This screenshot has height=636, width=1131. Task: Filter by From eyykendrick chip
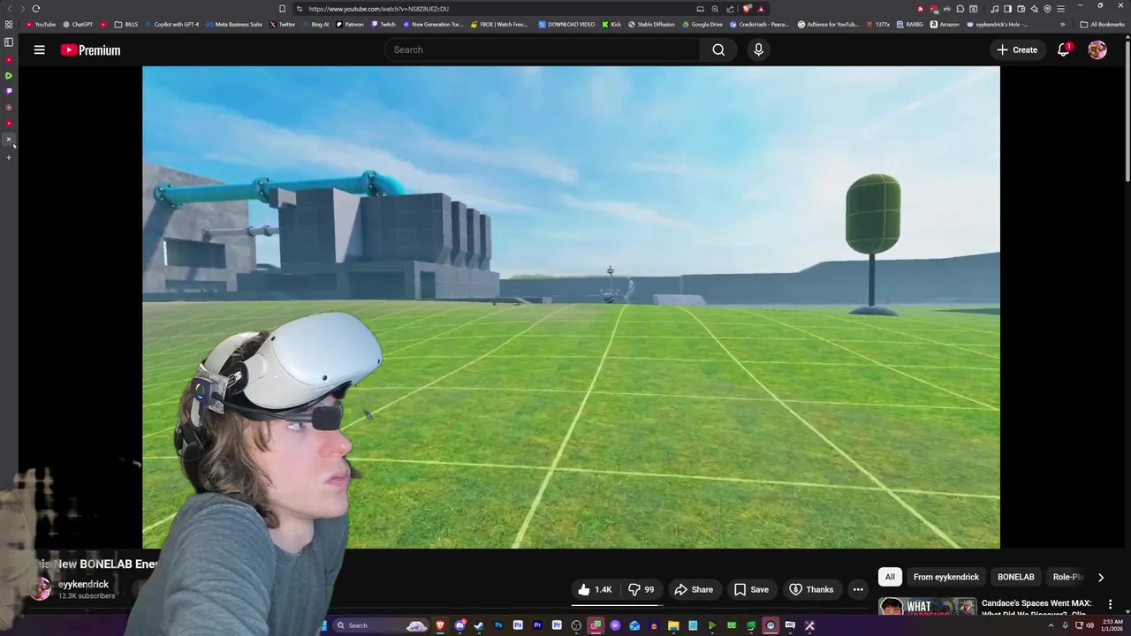[x=946, y=577]
